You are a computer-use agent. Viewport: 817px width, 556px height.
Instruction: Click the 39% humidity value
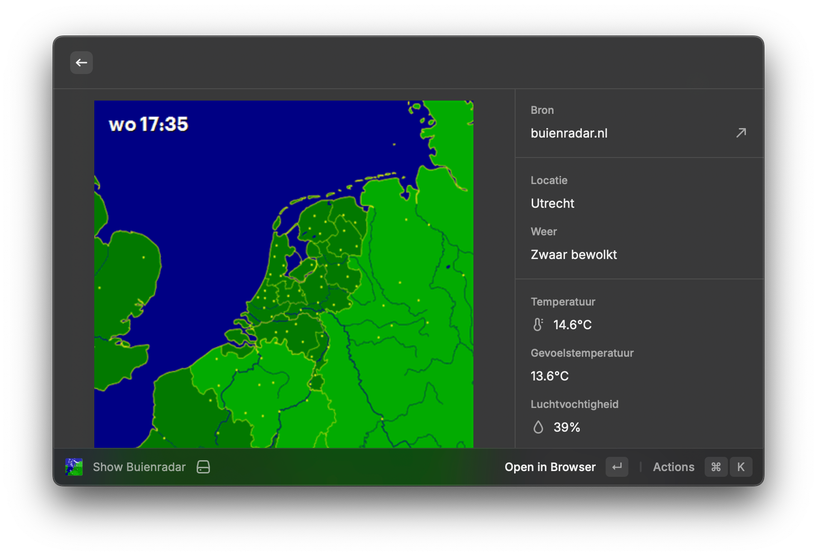(567, 427)
